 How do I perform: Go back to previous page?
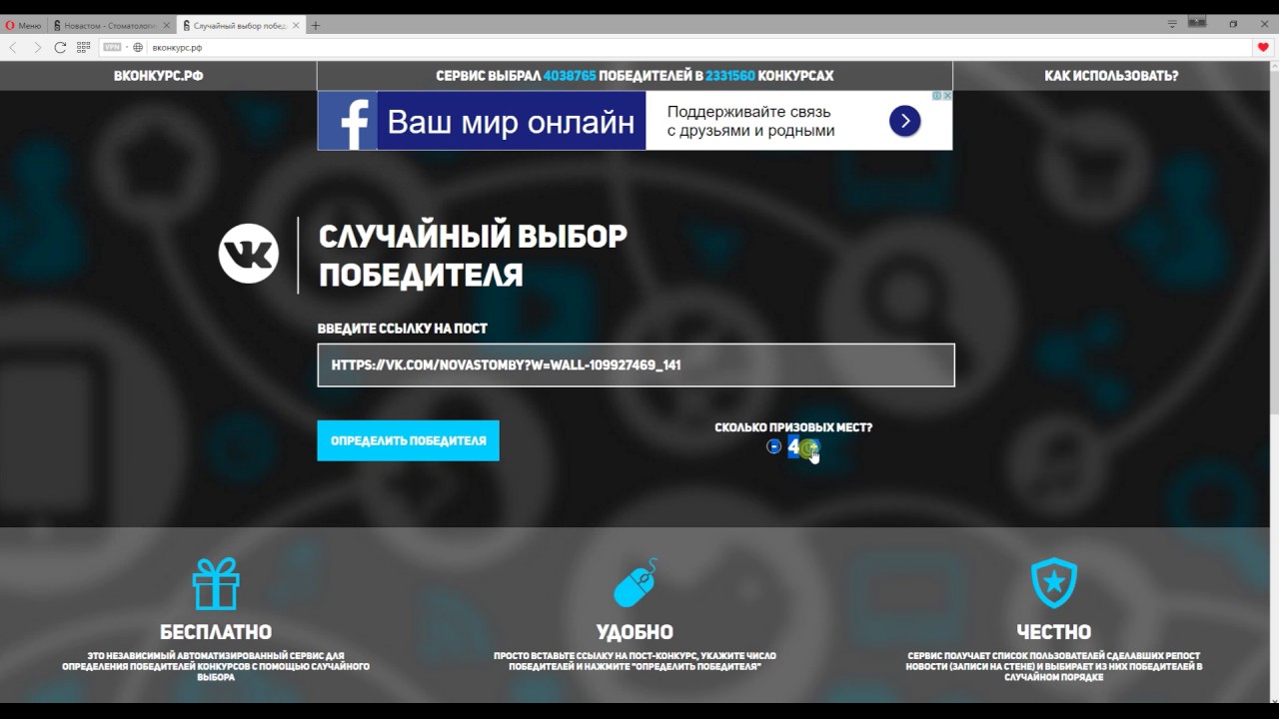[x=13, y=47]
